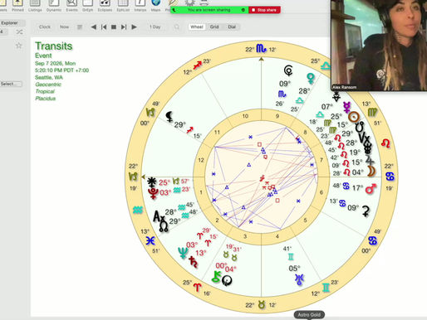Open the Listings tool
This screenshot has height=320, width=427.
(35, 6)
